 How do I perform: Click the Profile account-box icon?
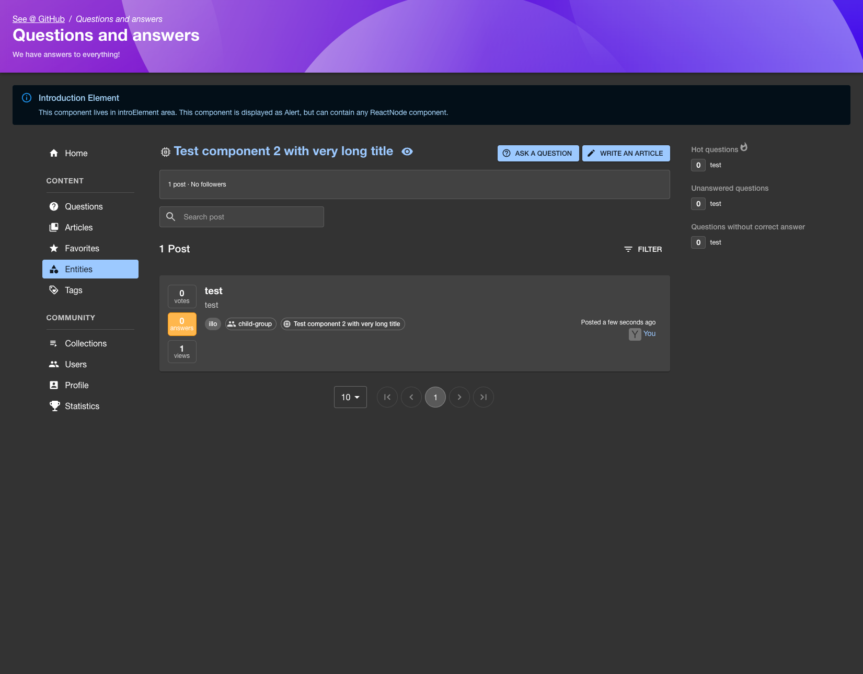[x=54, y=385]
